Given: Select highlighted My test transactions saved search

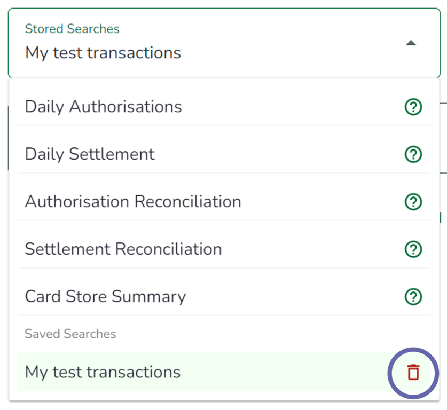Looking at the screenshot, I should 103,372.
